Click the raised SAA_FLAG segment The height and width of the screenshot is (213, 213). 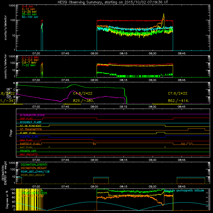(x=67, y=139)
